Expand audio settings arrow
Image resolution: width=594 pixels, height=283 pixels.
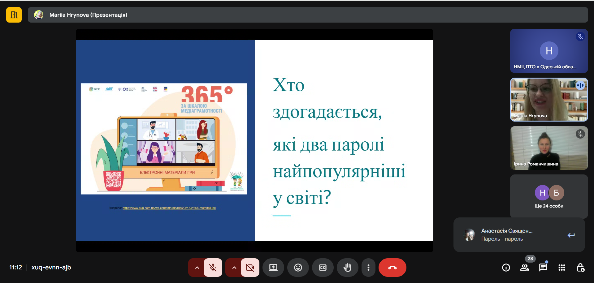pyautogui.click(x=197, y=268)
